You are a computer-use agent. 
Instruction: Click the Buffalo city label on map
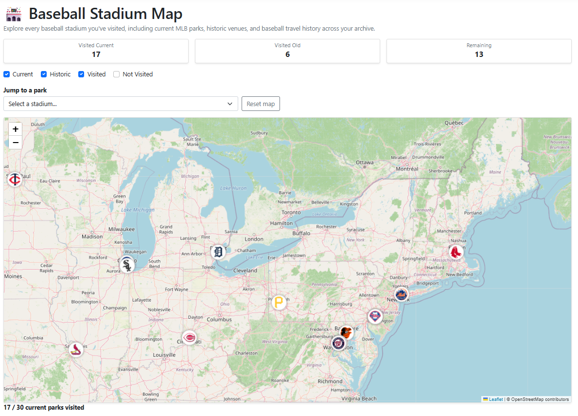point(301,233)
